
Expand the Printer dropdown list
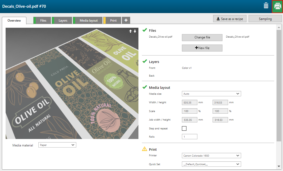[211, 156]
